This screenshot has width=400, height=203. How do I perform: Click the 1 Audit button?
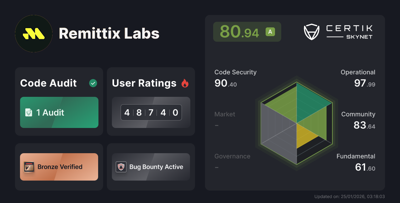coord(59,112)
